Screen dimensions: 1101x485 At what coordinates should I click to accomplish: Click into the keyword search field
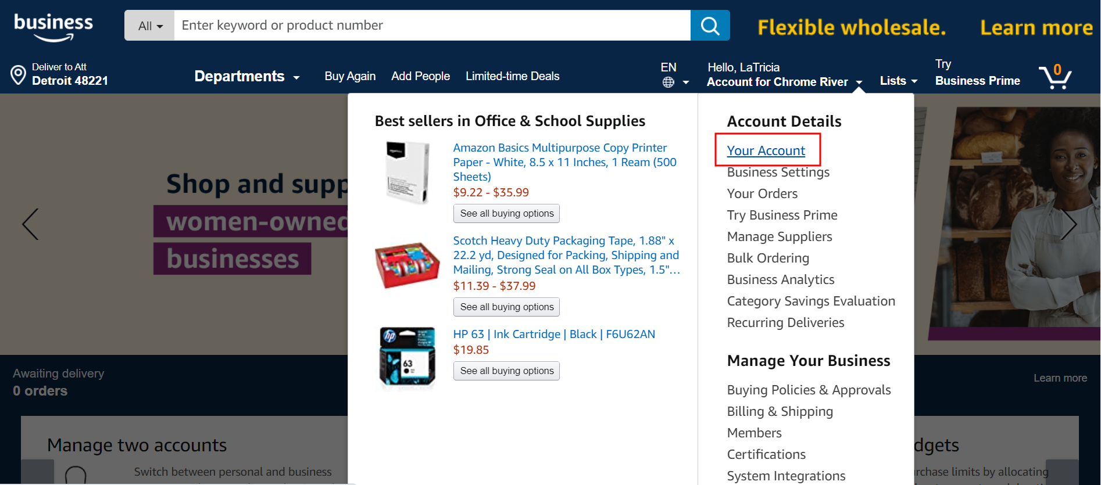click(x=432, y=26)
